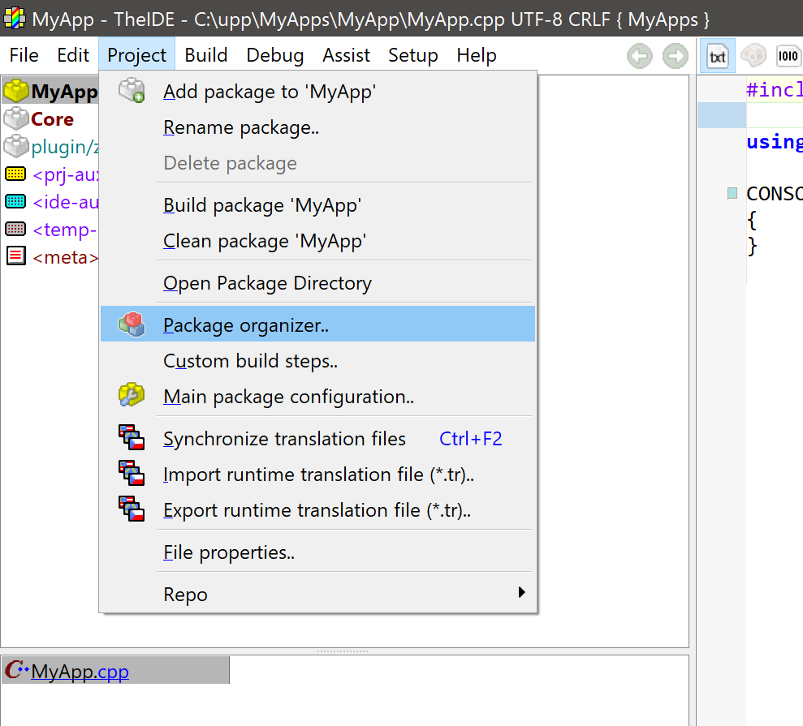
Task: Select Open Package Directory
Action: point(267,283)
